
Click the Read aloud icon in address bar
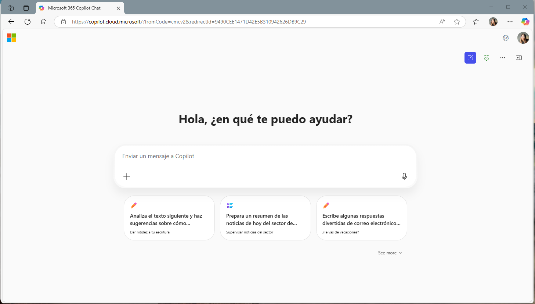click(x=442, y=22)
